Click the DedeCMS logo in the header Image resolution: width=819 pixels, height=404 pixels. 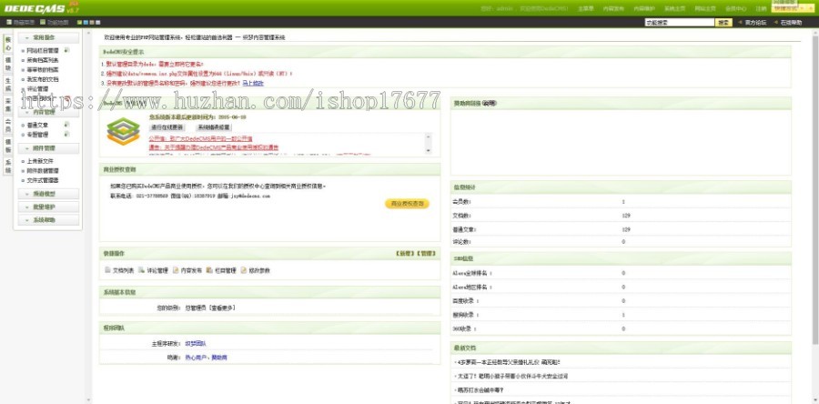(x=41, y=8)
